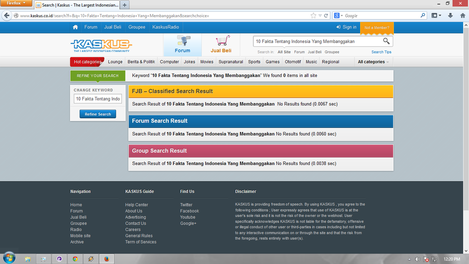Open KaskusRadio in the top navigation bar

click(x=166, y=27)
